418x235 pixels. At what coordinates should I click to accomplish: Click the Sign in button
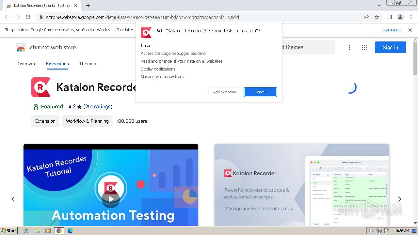[391, 47]
